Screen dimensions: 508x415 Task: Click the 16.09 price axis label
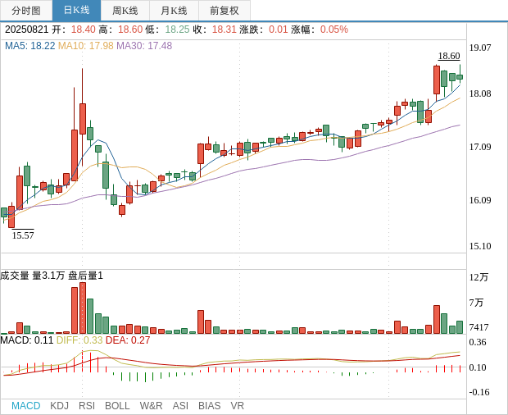pos(480,200)
